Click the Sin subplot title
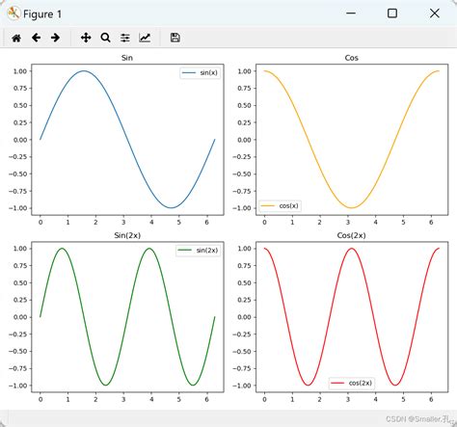The image size is (457, 427). pos(127,58)
